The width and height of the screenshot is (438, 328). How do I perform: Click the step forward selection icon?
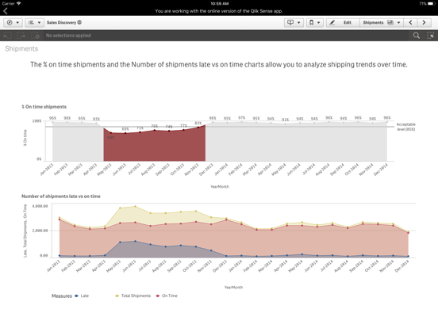pyautogui.click(x=21, y=36)
